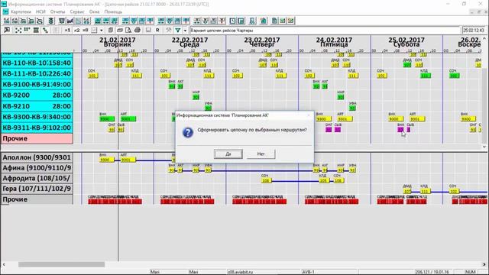Click the printer icon
This screenshot has height=275, width=489.
click(138, 31)
